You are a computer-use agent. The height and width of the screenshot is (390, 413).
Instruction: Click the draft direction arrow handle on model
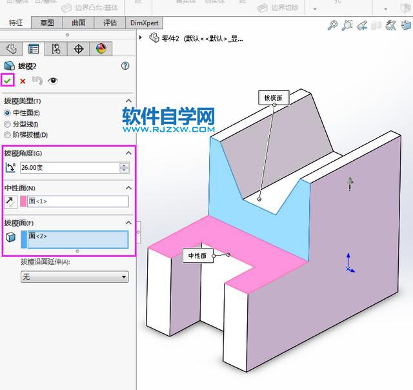click(x=350, y=183)
